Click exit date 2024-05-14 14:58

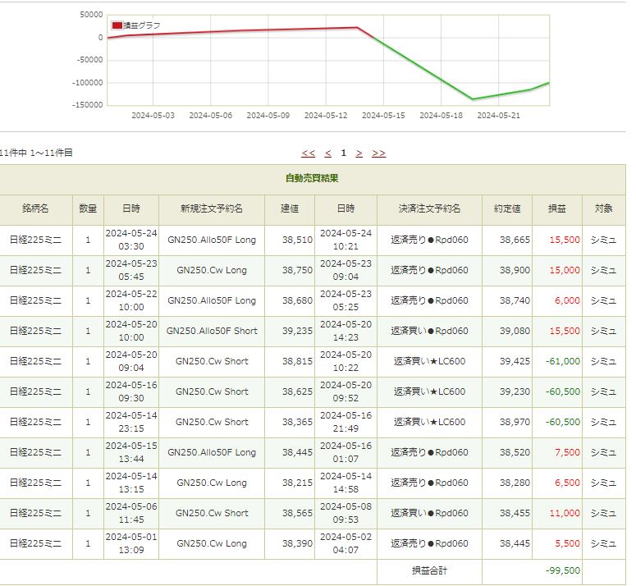tap(345, 483)
